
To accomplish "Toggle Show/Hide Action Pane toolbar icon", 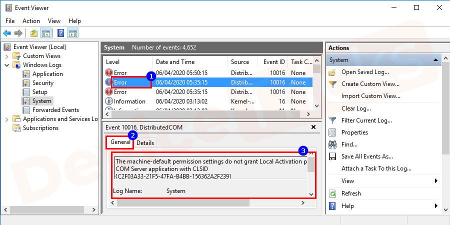I will click(x=73, y=33).
